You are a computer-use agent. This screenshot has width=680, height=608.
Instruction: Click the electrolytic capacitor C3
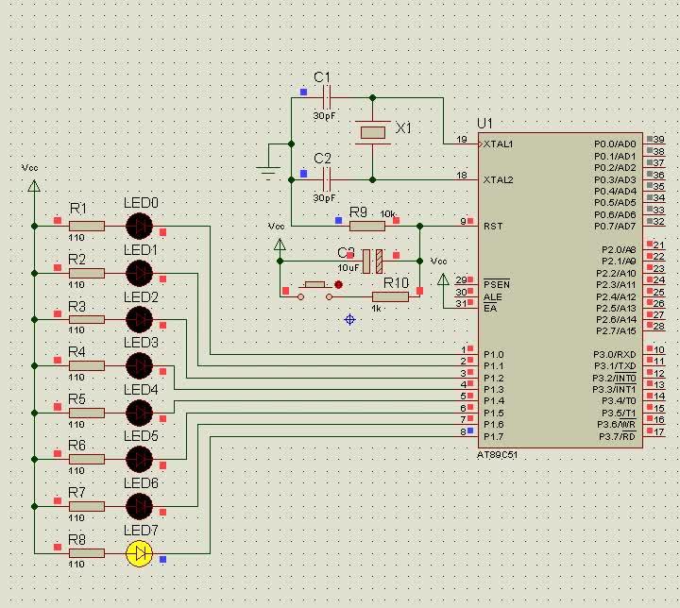[x=373, y=261]
